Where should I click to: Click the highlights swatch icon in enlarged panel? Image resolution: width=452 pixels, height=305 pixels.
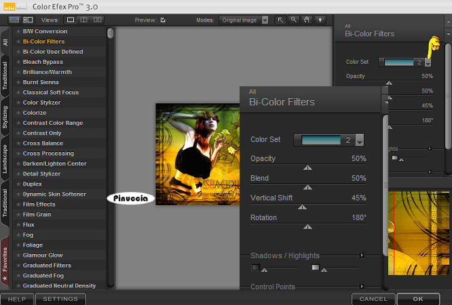(x=316, y=267)
